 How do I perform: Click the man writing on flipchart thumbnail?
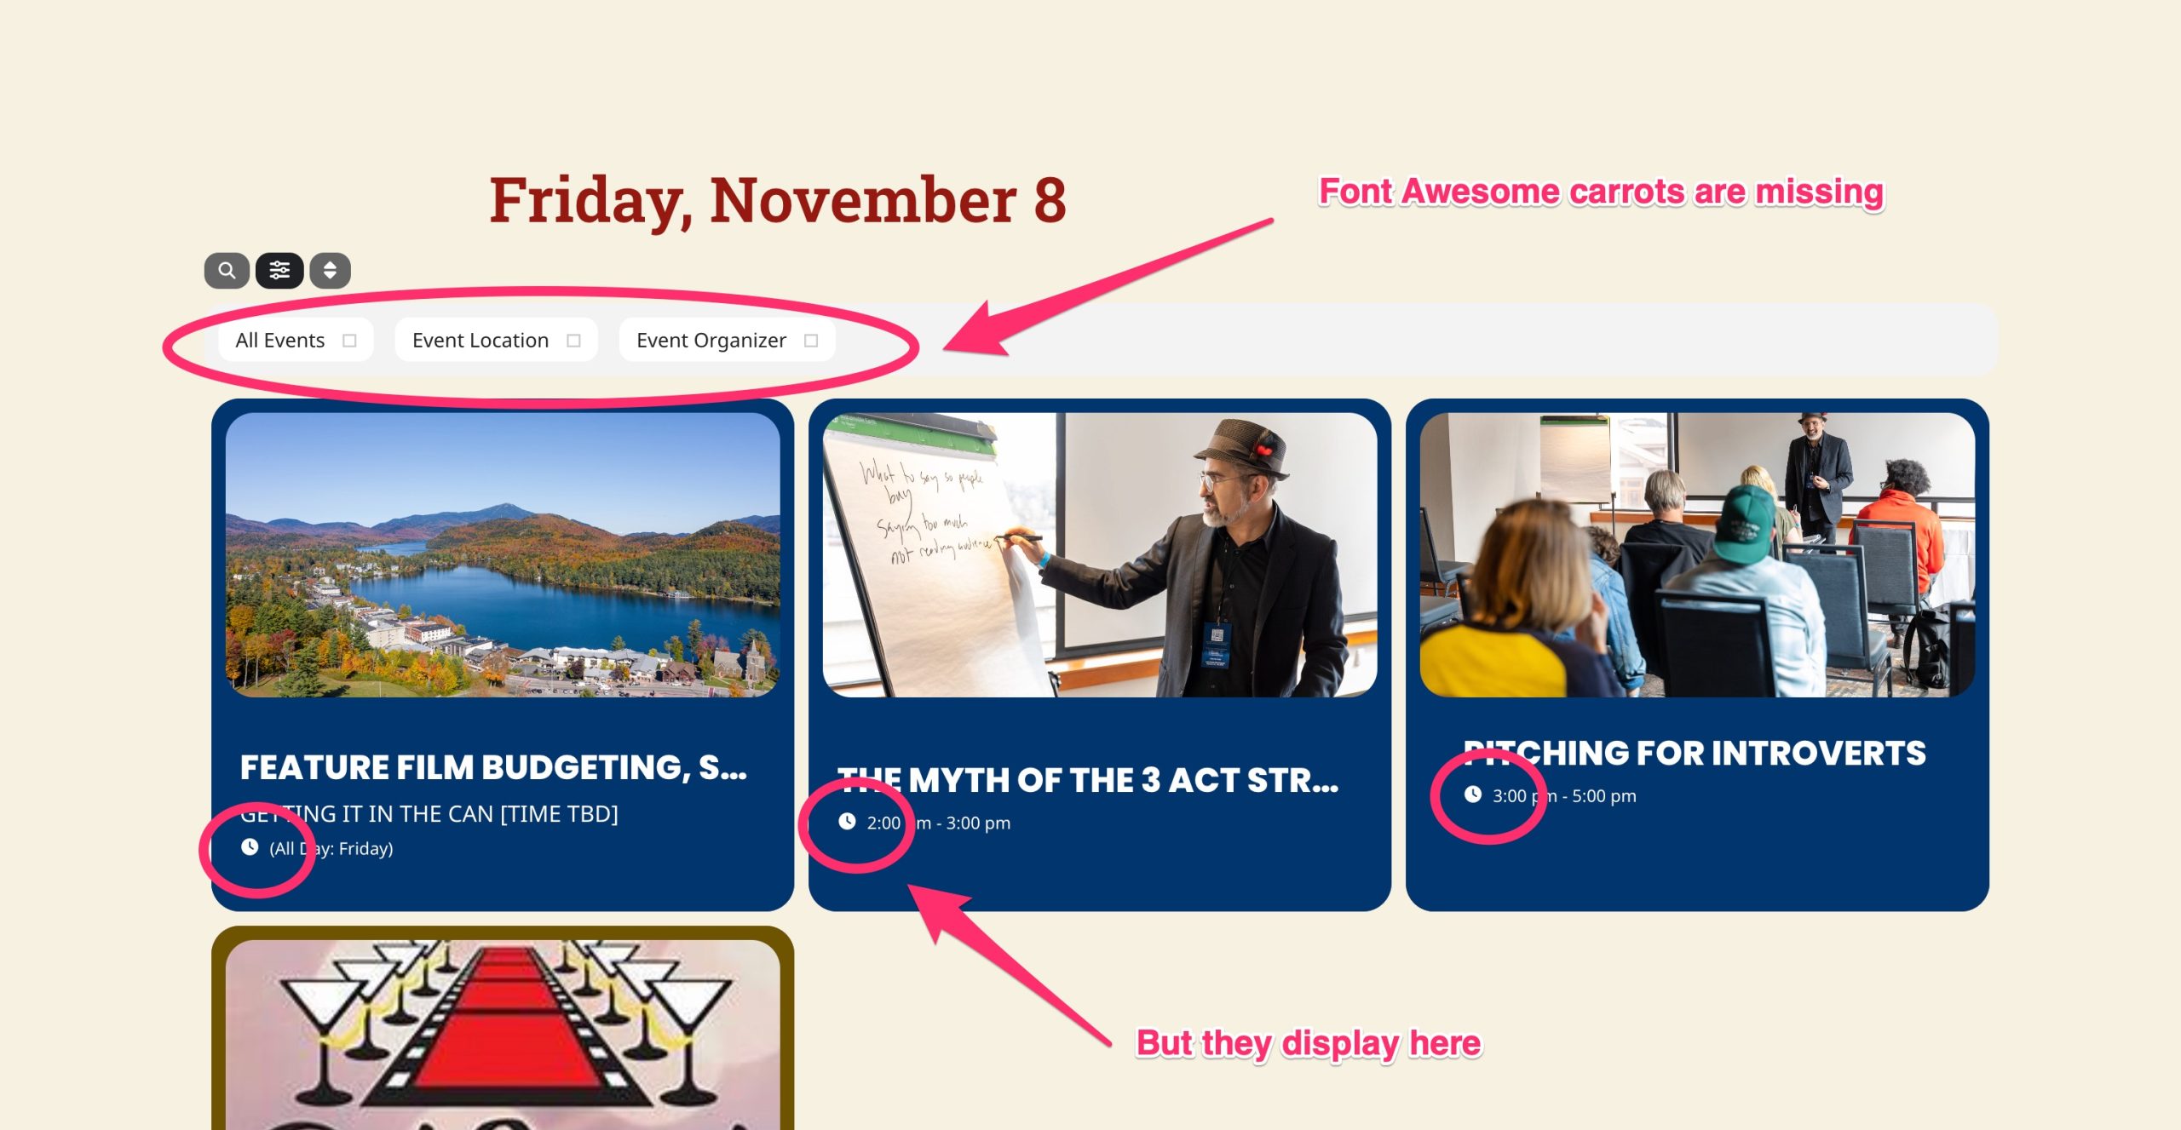pyautogui.click(x=1100, y=555)
